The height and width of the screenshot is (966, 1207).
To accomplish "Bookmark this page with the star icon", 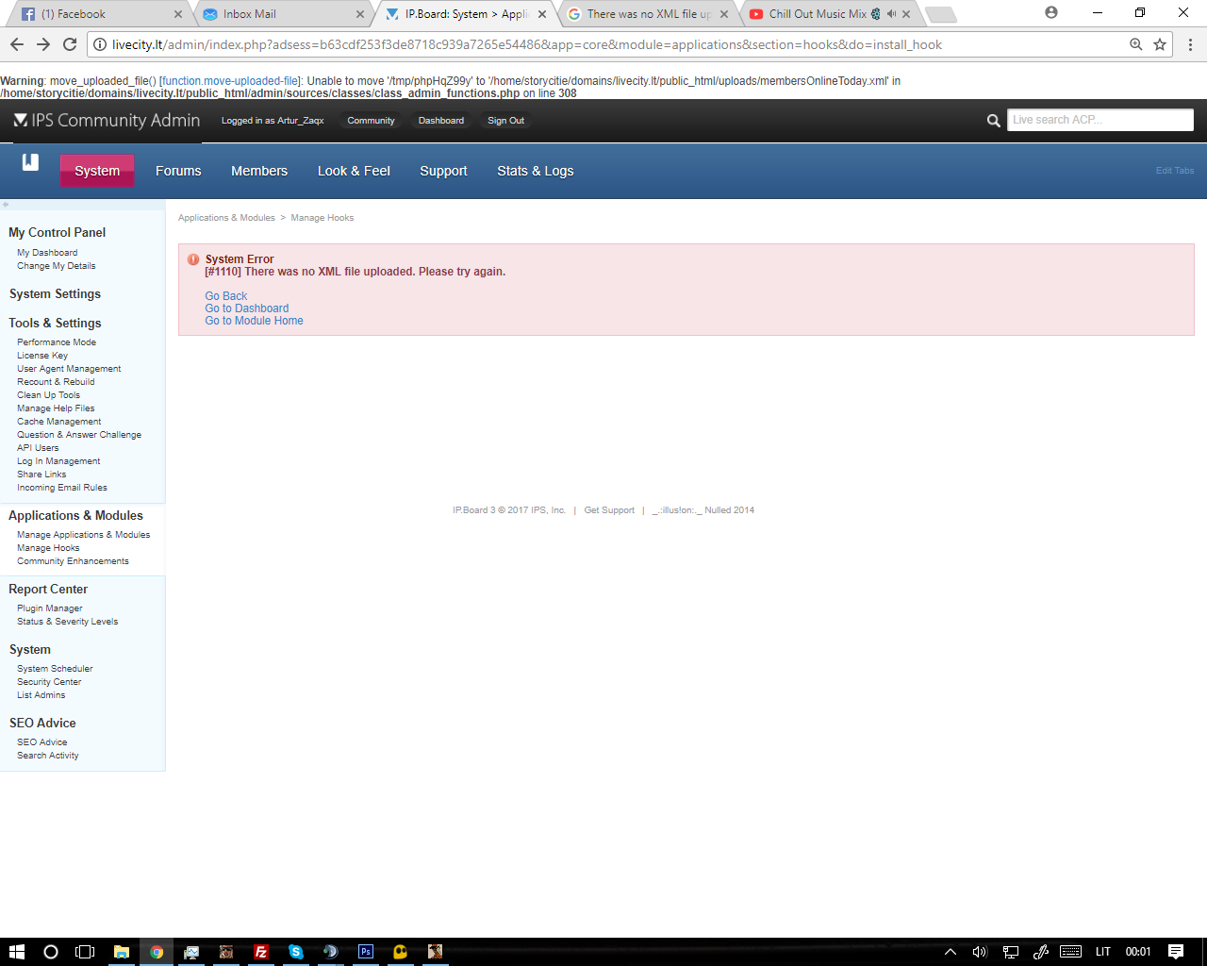I will 1160,44.
